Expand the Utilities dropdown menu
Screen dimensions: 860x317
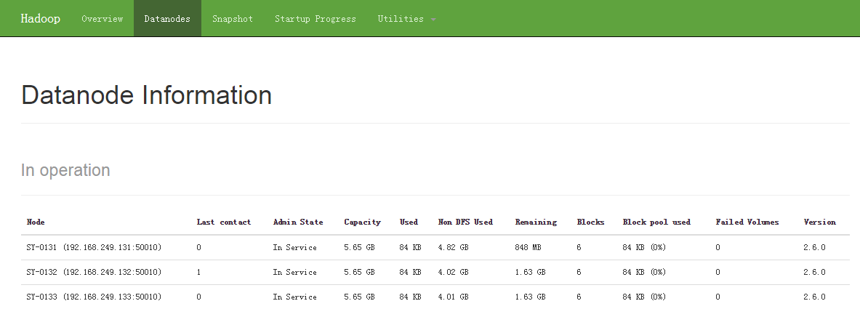point(401,19)
